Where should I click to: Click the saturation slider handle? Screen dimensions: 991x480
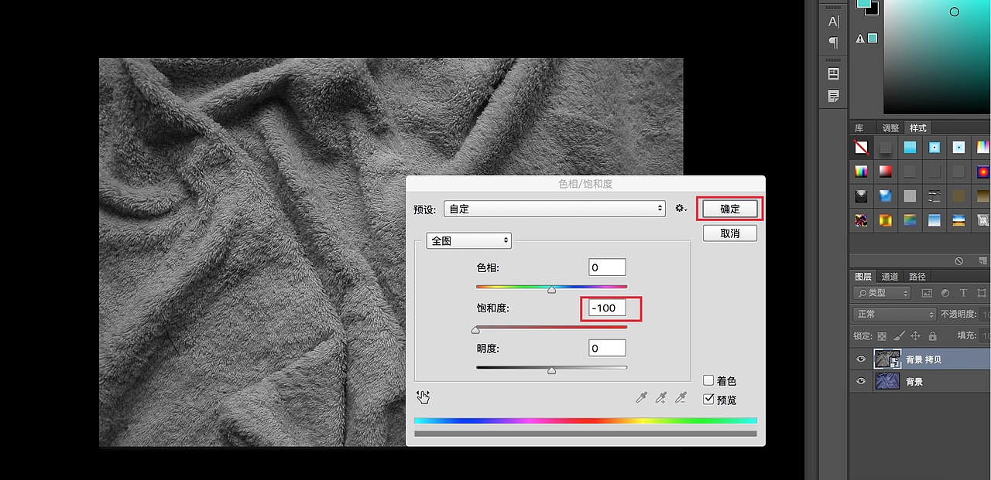pyautogui.click(x=475, y=330)
